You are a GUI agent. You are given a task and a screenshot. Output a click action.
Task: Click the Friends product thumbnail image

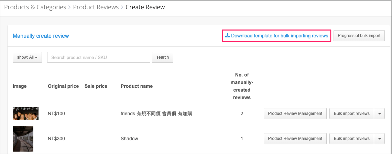pos(25,114)
